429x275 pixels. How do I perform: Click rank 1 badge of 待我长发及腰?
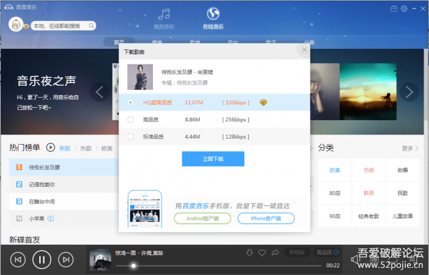(19, 167)
